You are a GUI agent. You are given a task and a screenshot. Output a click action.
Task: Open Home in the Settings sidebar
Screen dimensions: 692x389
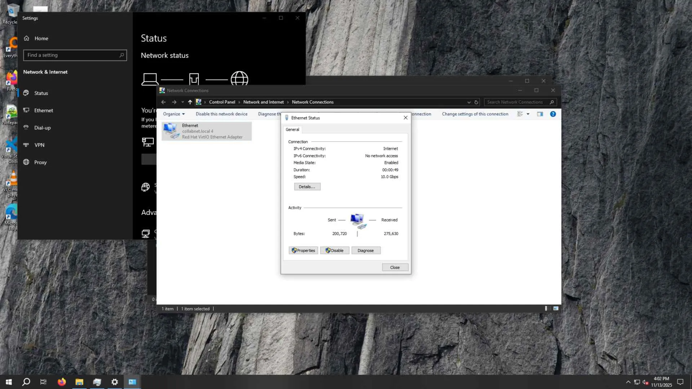pyautogui.click(x=41, y=39)
